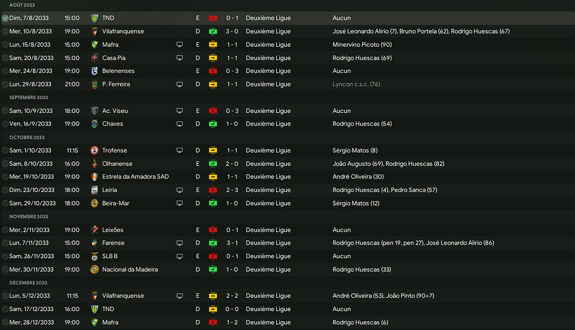The image size is (575, 330).
Task: Click TV icon beside Farense match
Action: pos(179,243)
